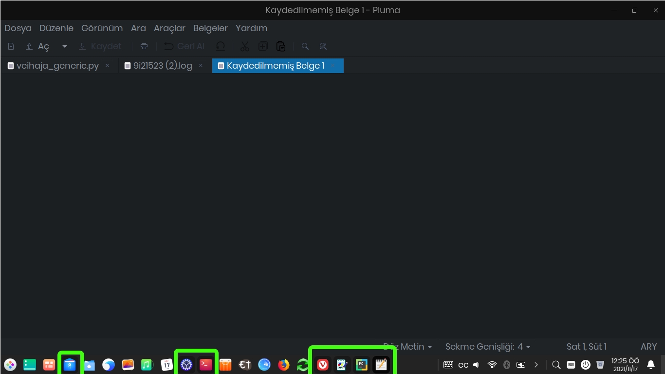Open the dock search magnifier icon
Viewport: 665px width, 374px height.
556,364
